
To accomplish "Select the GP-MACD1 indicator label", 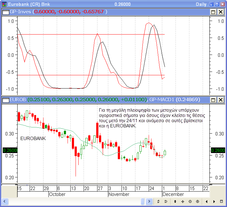I will (x=163, y=100).
